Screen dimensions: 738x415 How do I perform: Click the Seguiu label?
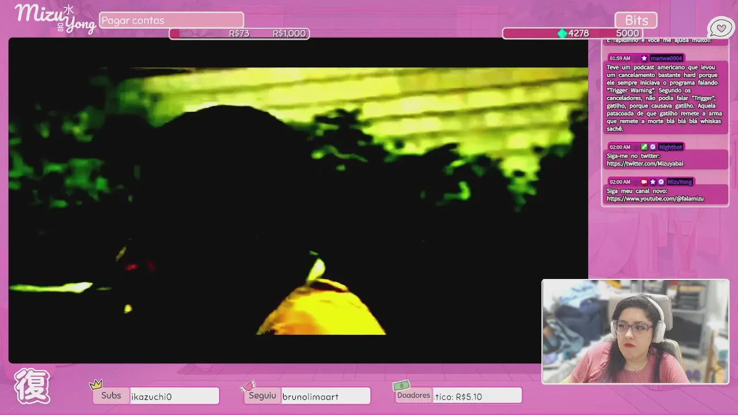(x=262, y=395)
